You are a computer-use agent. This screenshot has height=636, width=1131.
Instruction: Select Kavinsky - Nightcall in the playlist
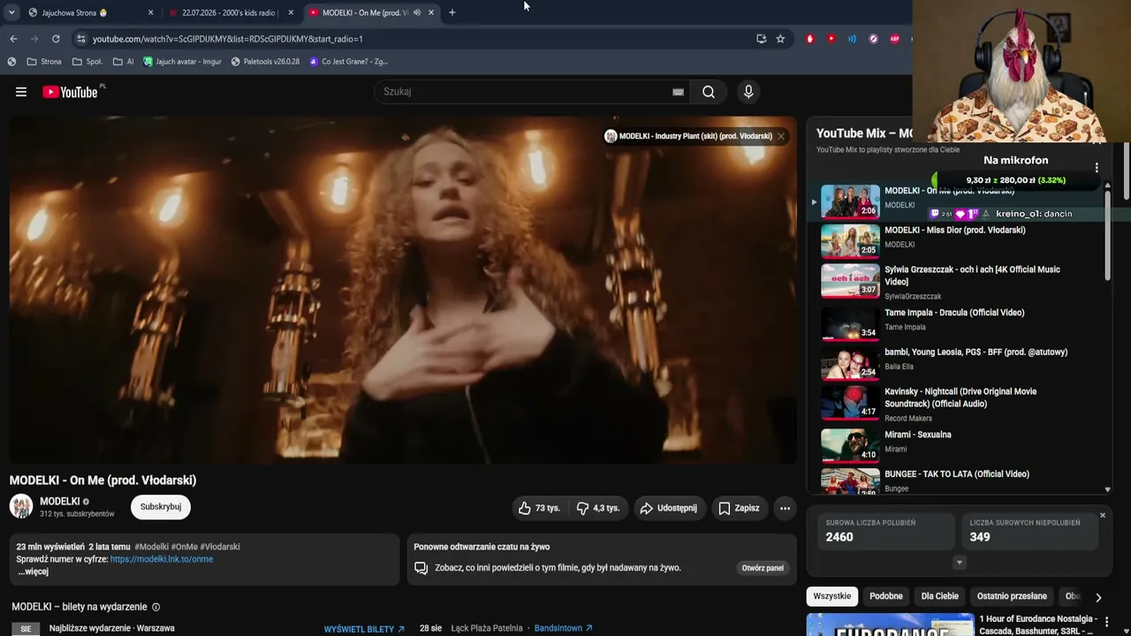[x=959, y=404]
